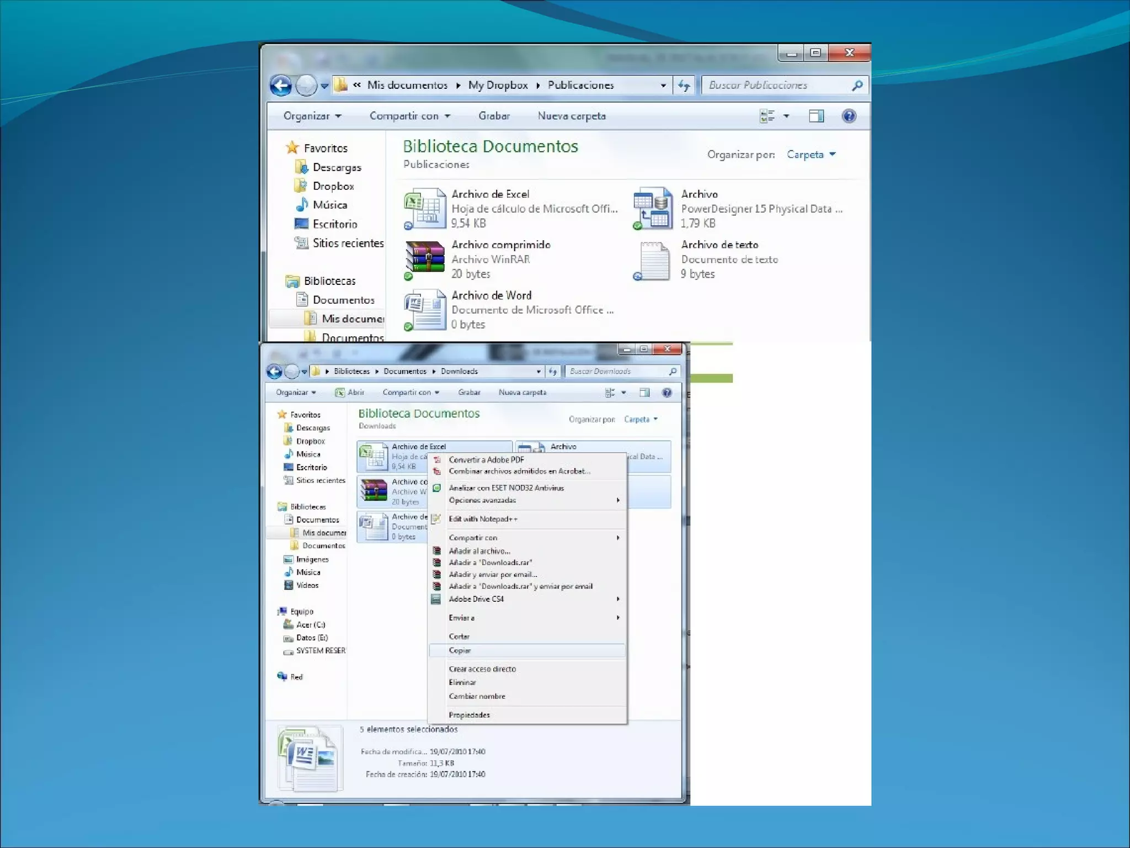Open the Enviar a submenu
Screen dimensions: 1130x848
click(x=462, y=618)
